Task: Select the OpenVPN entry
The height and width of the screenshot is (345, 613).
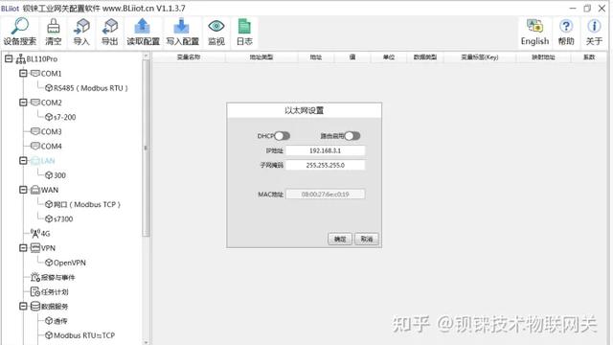Action: pyautogui.click(x=65, y=263)
